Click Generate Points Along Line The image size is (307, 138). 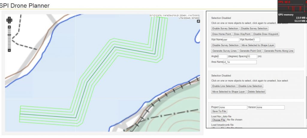(x=279, y=51)
